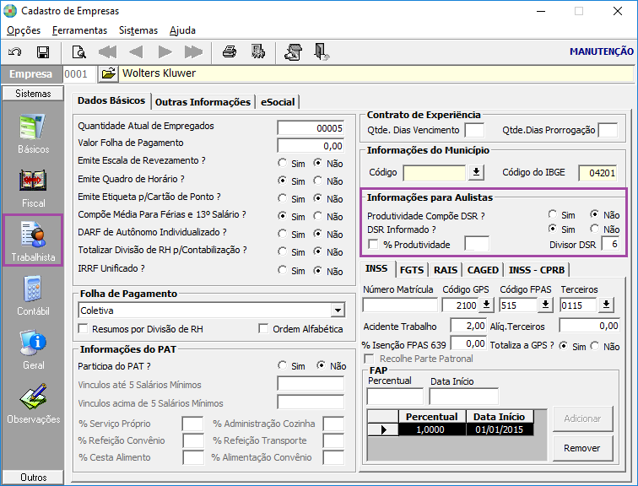Screen dimensions: 638x486
Task: Switch to the FGTS tab
Action: pyautogui.click(x=412, y=270)
